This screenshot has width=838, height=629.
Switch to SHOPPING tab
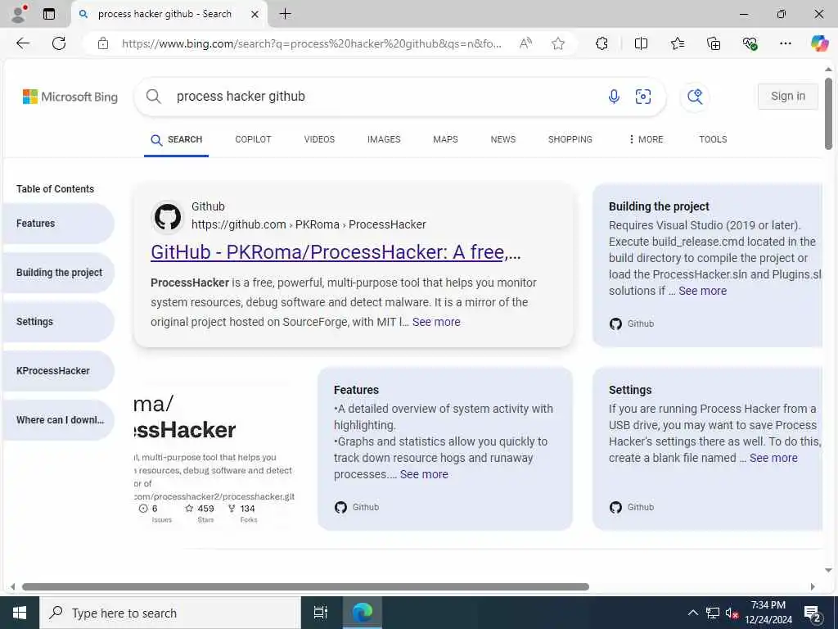570,139
